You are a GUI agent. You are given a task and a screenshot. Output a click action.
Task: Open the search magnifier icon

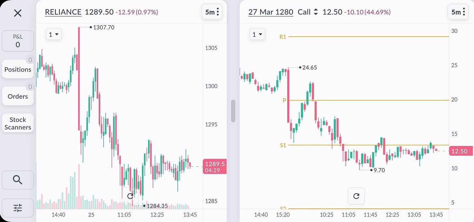click(18, 180)
